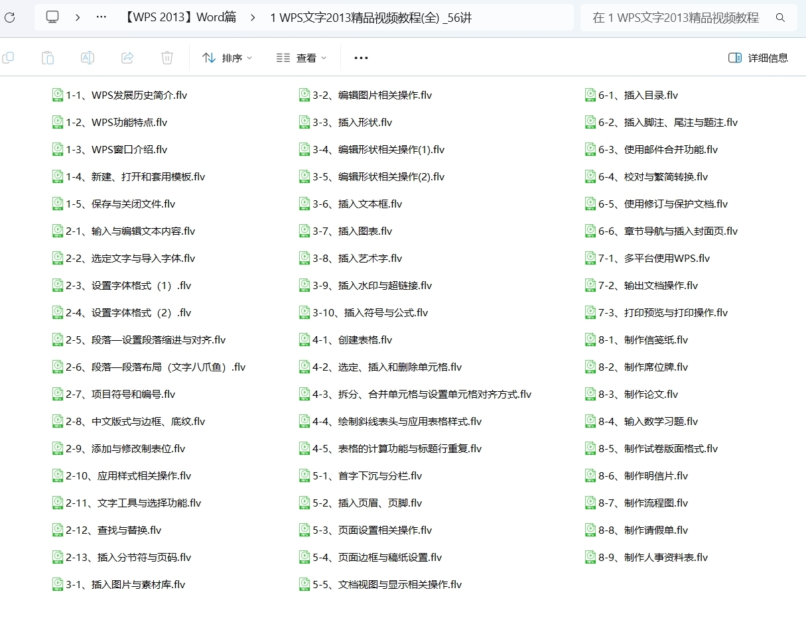Click the file icon of 3-2、编辑图片相关操作.flv

click(304, 95)
